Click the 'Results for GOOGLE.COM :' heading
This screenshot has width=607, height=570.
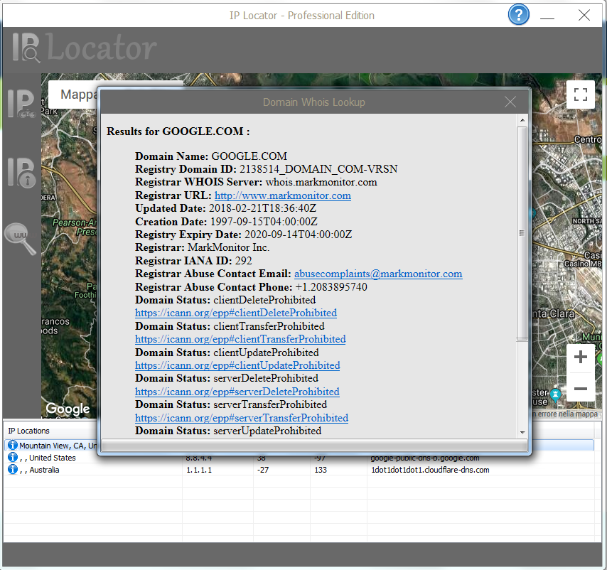click(x=178, y=131)
